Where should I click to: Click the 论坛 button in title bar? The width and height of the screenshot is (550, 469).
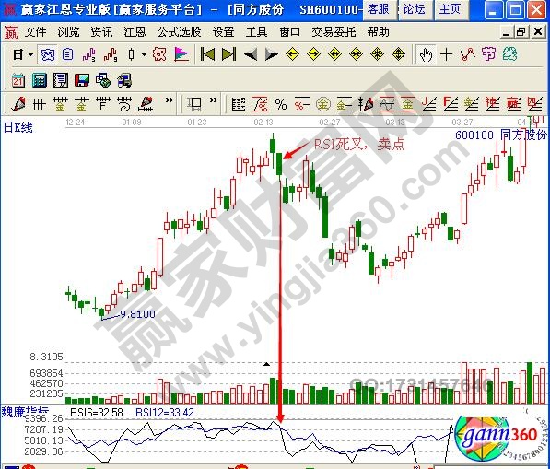pyautogui.click(x=415, y=9)
